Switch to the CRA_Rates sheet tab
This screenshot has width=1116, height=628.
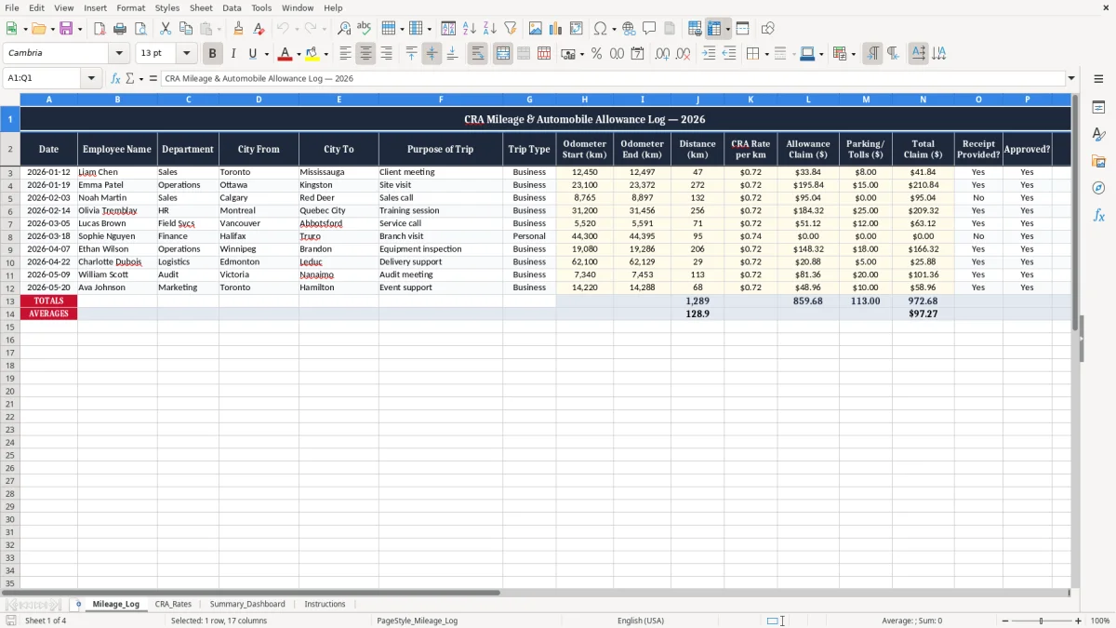pyautogui.click(x=173, y=605)
